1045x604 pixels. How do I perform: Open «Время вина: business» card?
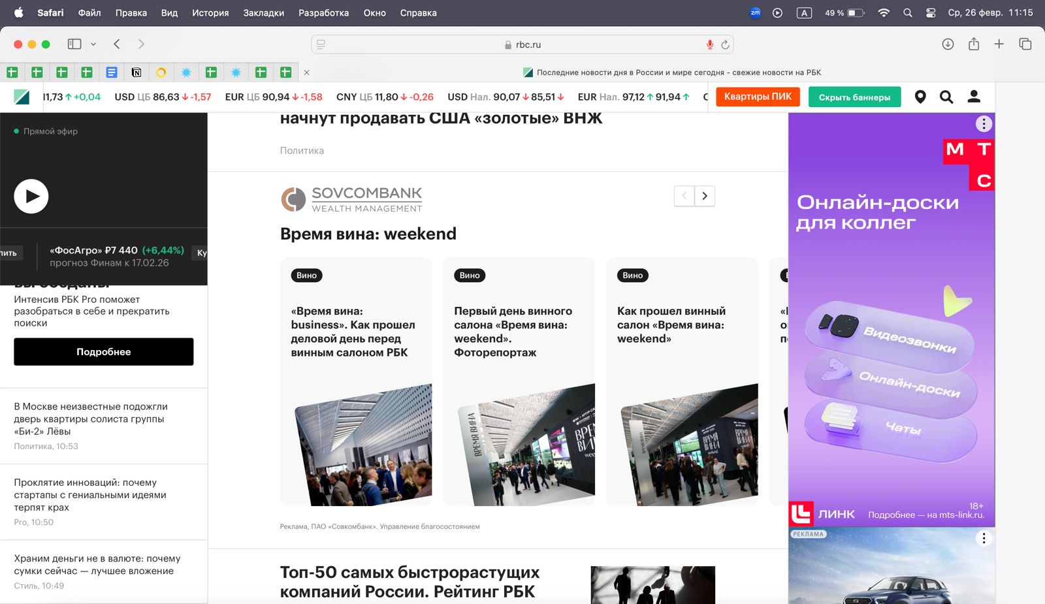click(356, 381)
